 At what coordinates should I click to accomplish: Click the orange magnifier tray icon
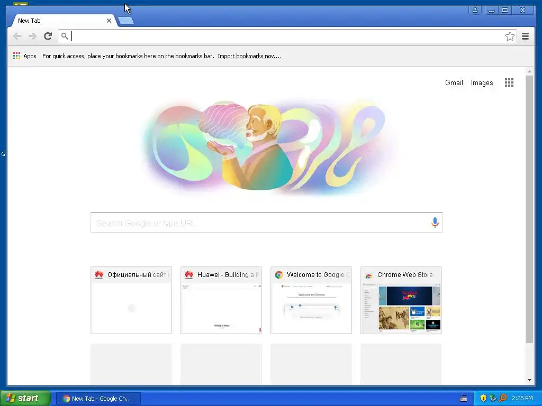click(x=503, y=398)
